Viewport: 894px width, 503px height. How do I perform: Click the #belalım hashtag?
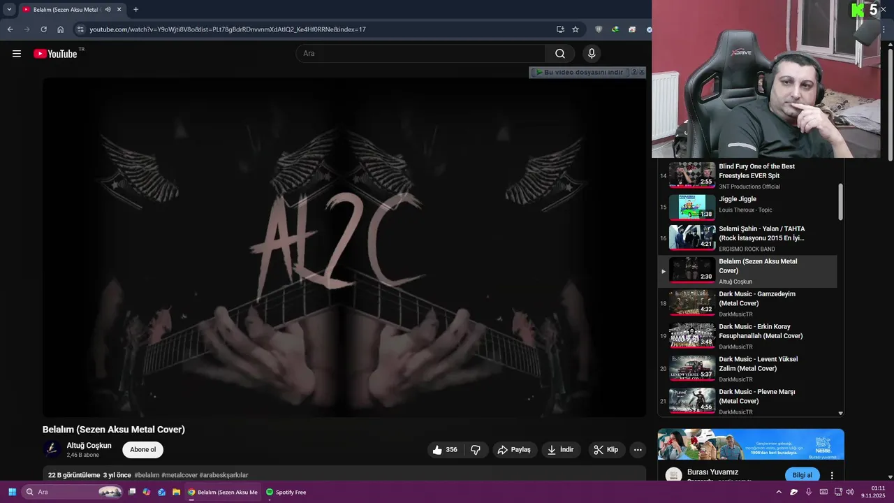tap(147, 475)
